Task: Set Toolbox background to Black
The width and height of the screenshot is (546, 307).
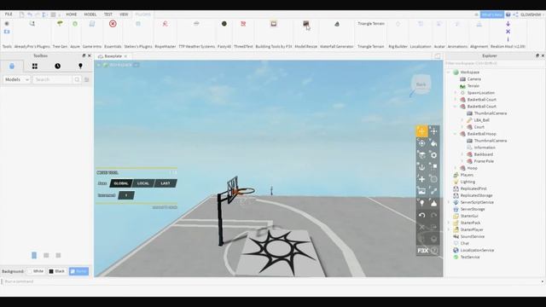Action: point(57,271)
